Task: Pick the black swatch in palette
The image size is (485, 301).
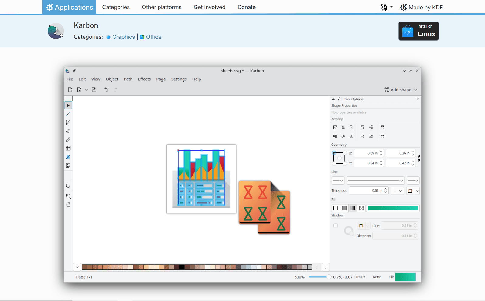Action: (x=182, y=267)
